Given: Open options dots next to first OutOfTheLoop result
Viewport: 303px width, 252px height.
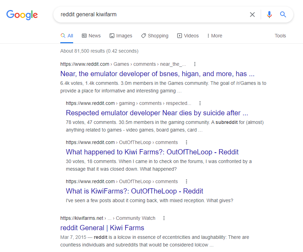Looking at the screenshot, I should coord(187,142).
